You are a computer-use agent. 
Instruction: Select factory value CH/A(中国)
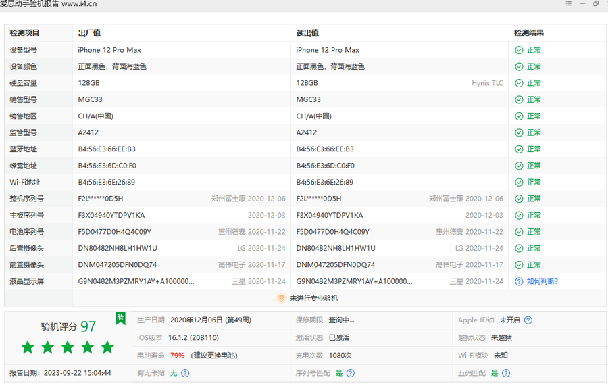click(x=96, y=116)
